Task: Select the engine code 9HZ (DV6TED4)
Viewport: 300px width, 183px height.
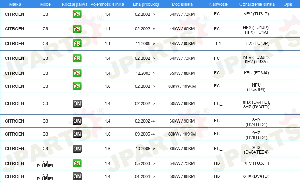Action: click(256, 135)
